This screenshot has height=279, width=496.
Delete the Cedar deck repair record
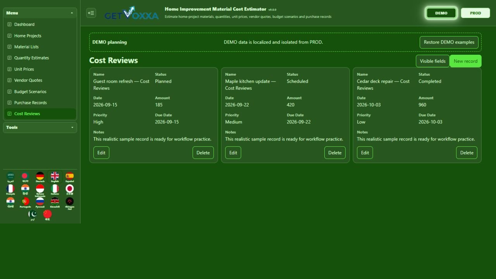(x=467, y=152)
